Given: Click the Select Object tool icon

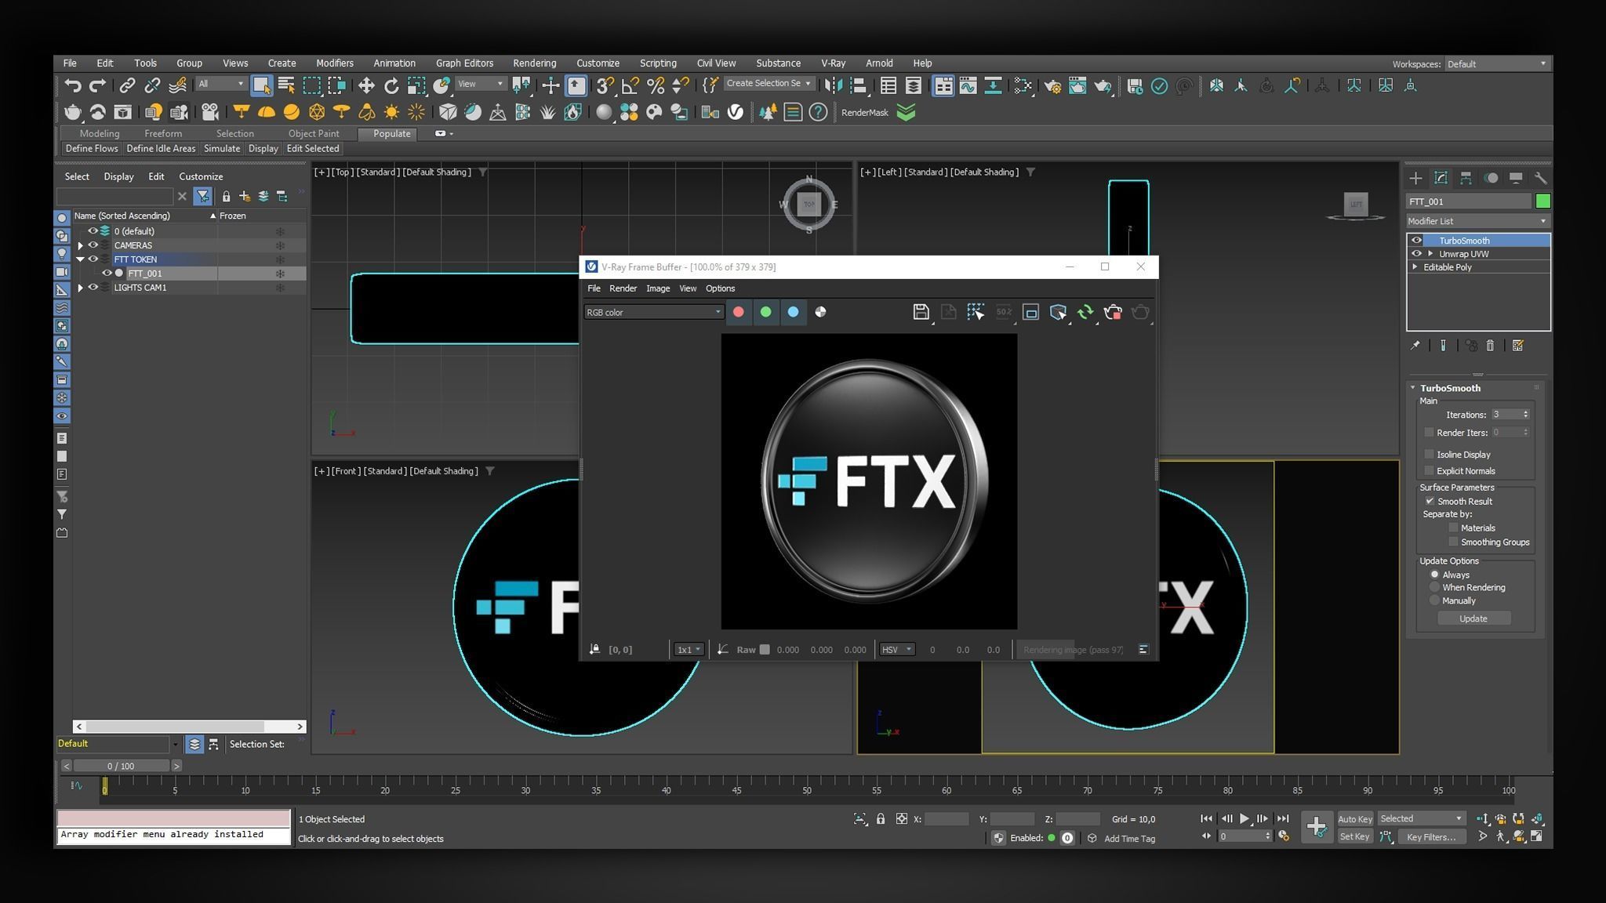Looking at the screenshot, I should tap(262, 85).
